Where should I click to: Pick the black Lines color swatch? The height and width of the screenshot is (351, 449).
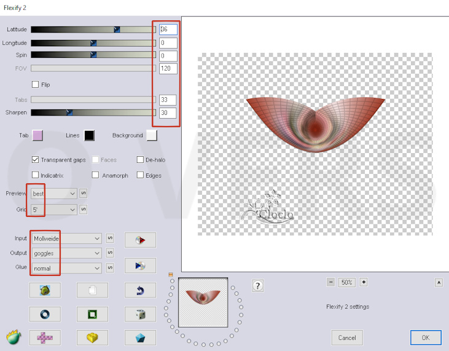click(89, 136)
